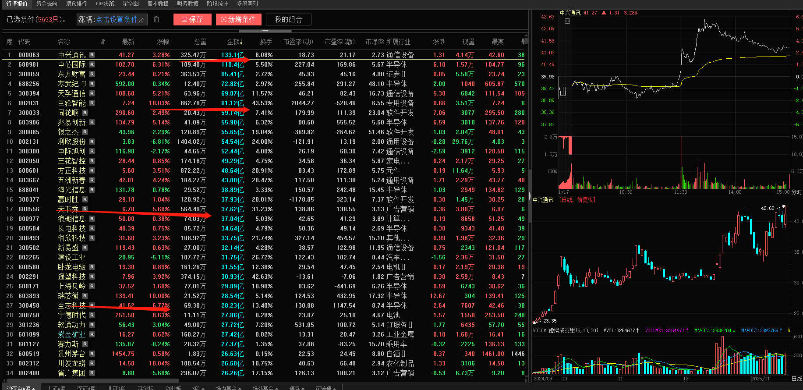The width and height of the screenshot is (803, 390).
Task: Sort by the 所属行业 column header
Action: 398,42
